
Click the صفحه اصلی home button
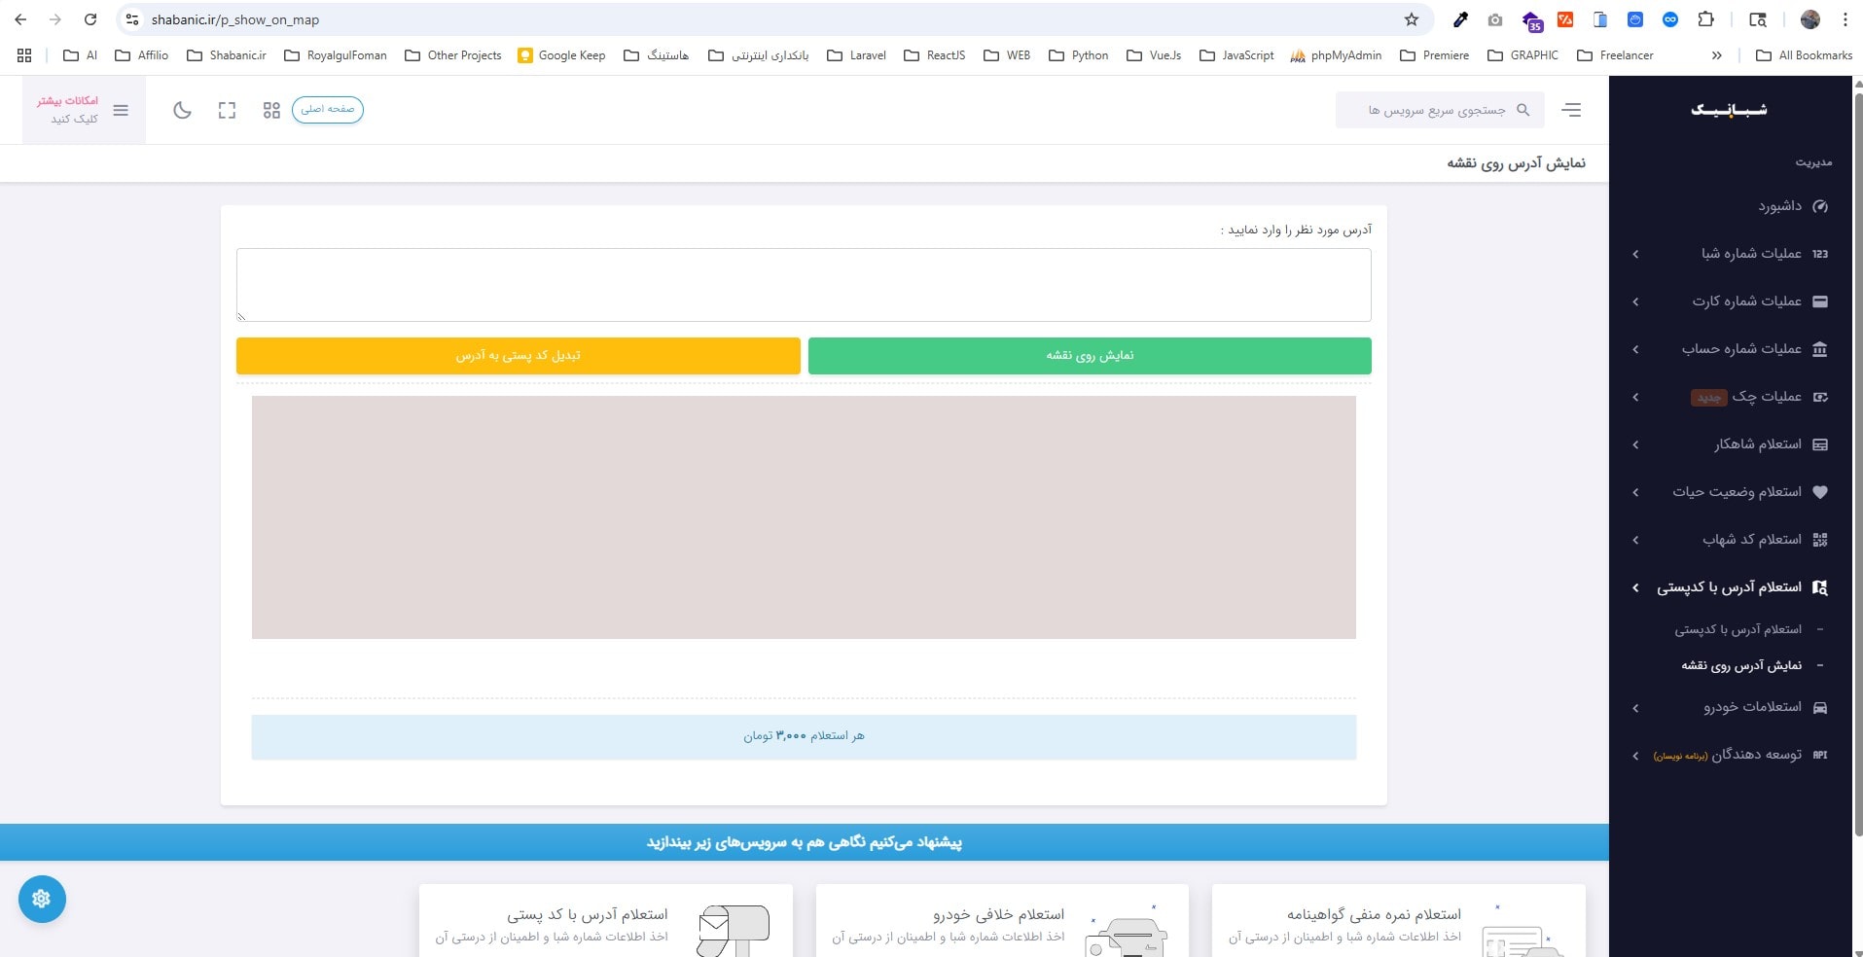tap(328, 109)
